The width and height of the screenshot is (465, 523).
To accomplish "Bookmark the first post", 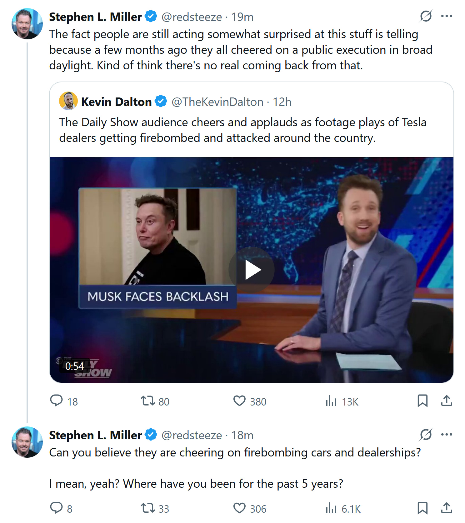I will pos(422,401).
